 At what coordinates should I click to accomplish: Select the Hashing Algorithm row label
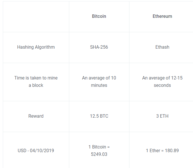[x=36, y=47]
